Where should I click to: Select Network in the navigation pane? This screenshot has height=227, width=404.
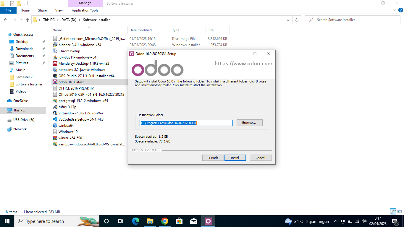tap(20, 129)
